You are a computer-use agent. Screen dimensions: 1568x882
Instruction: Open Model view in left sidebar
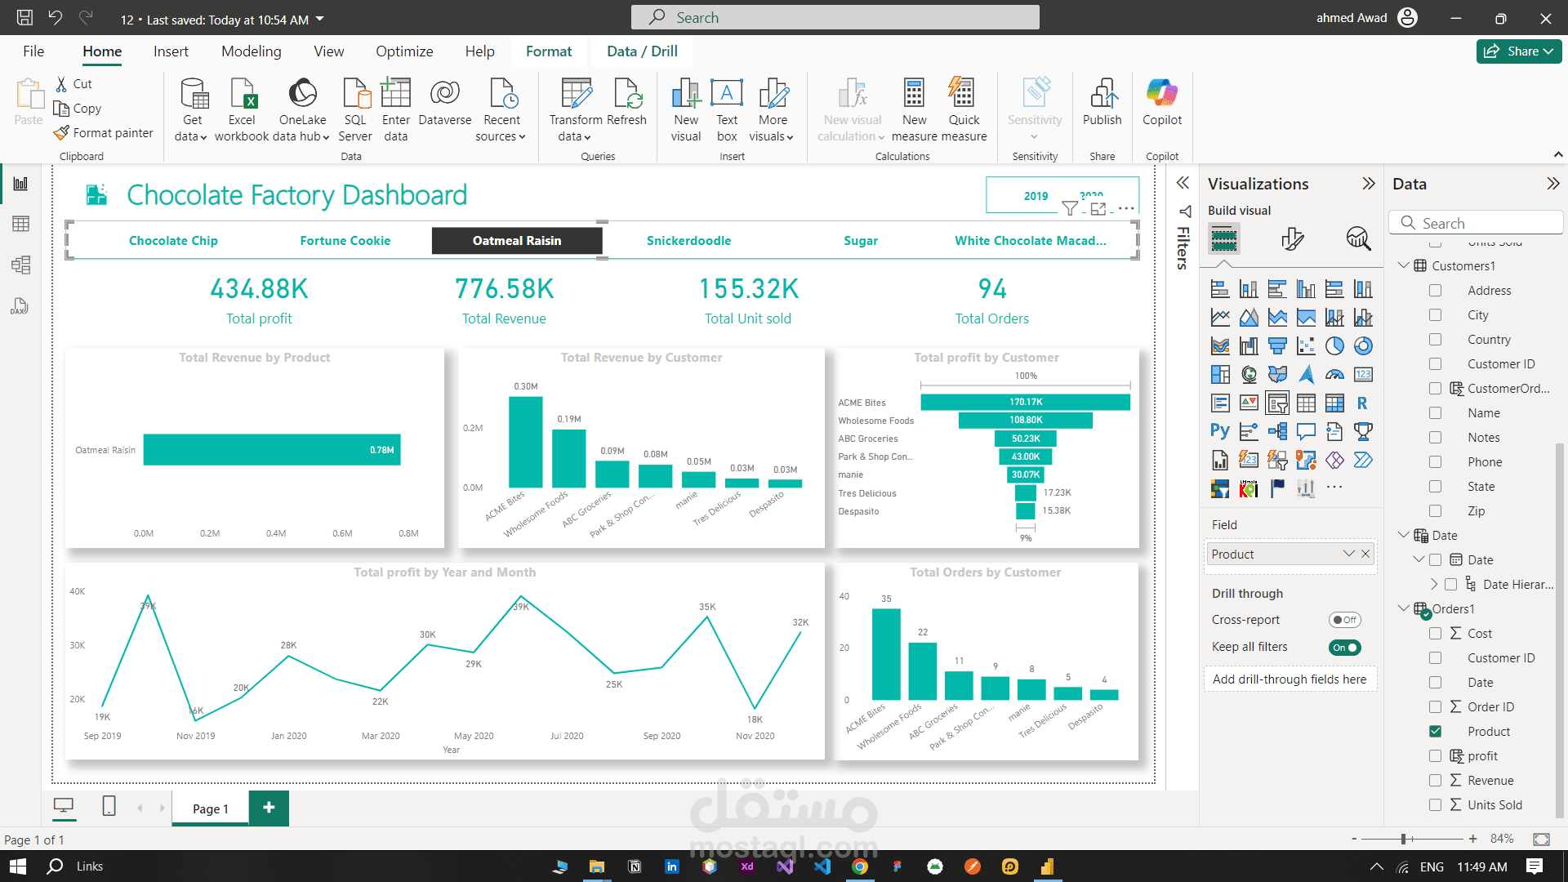[20, 265]
